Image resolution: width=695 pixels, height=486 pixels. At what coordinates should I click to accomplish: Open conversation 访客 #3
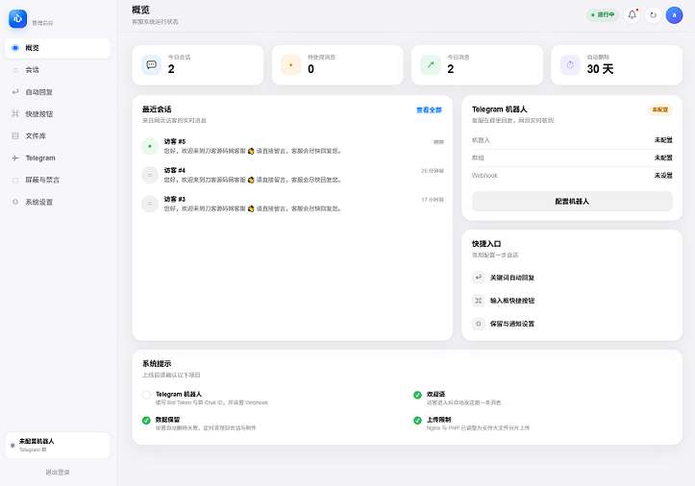(292, 204)
